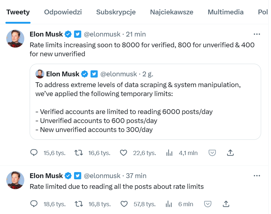Open the Subskrypcje tab
This screenshot has width=271, height=214.
click(x=116, y=12)
